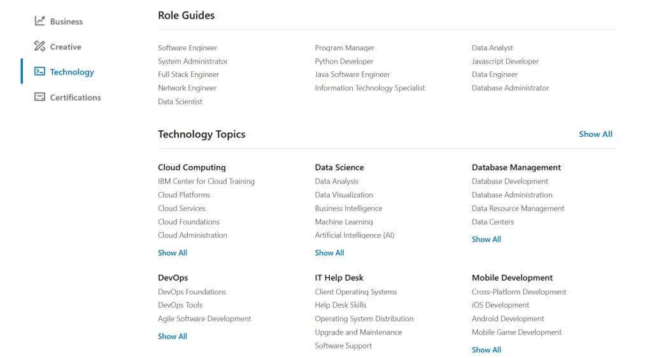Viewport: 652px width, 358px height.
Task: Click the Help Desk Skills link
Action: coord(341,305)
